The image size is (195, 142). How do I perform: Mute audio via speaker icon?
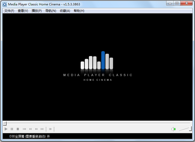click(x=173, y=129)
